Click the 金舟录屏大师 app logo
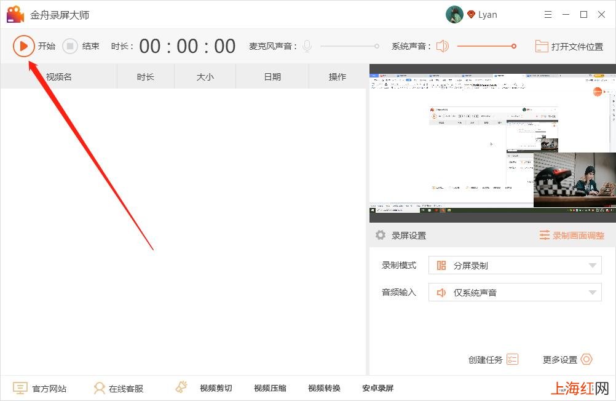 pos(15,15)
